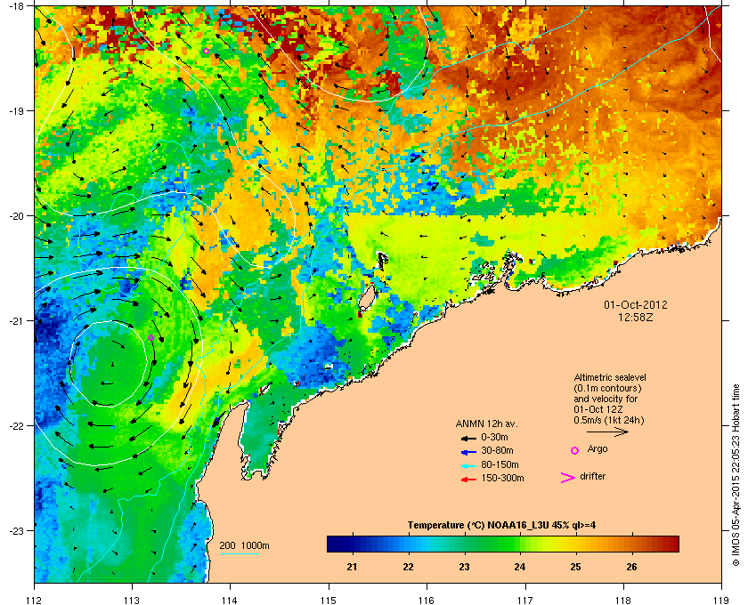Click colorbar tick label 22
748x605 pixels.
(x=408, y=567)
